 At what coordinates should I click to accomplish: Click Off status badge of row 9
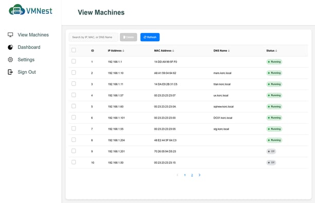click(x=271, y=151)
